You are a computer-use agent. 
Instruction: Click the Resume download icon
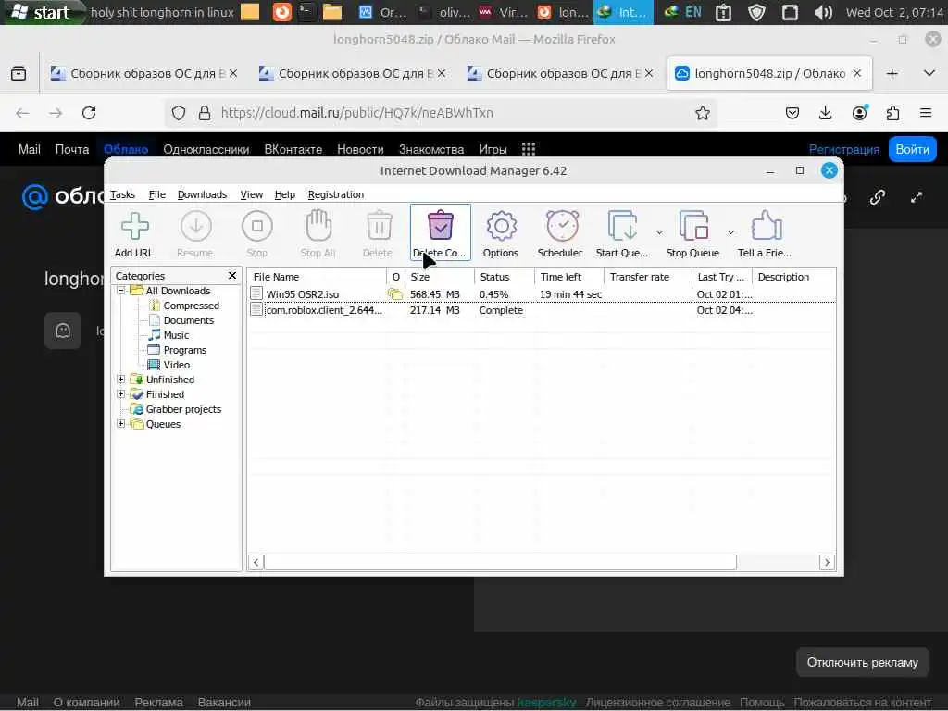pyautogui.click(x=195, y=233)
